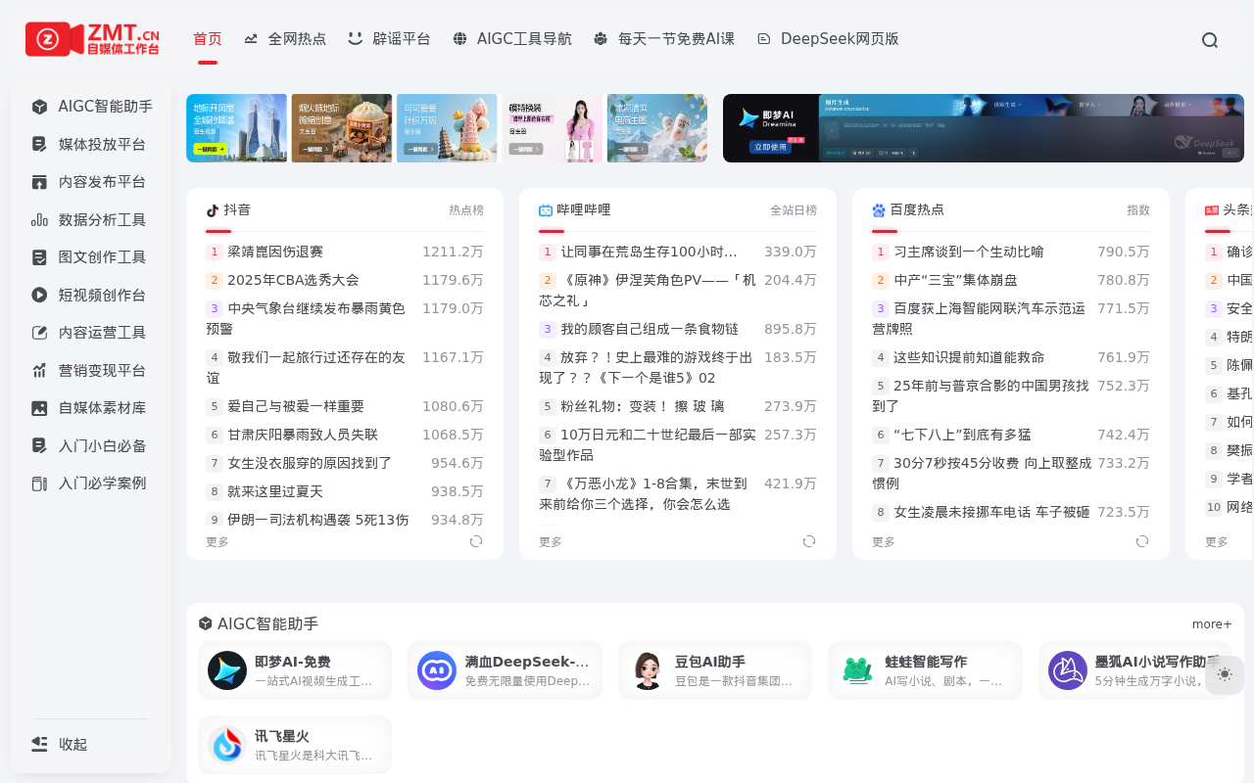Refresh the 百度热点 list

(1142, 541)
